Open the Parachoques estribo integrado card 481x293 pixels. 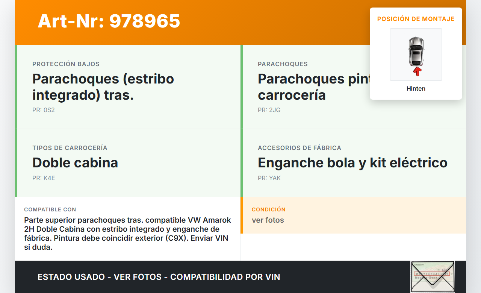(128, 87)
